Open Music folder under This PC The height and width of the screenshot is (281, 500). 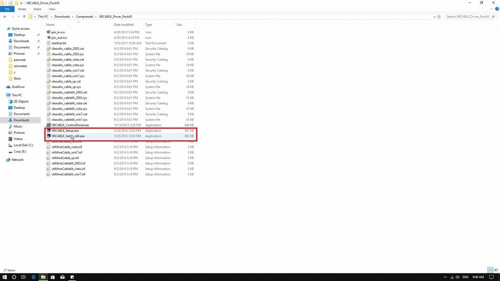[x=18, y=126]
